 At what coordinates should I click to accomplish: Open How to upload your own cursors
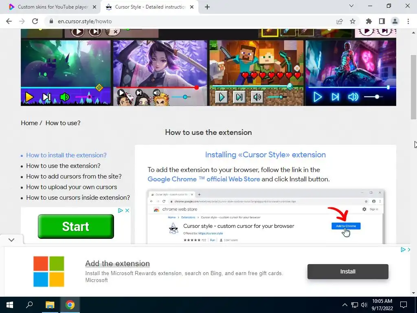click(x=72, y=187)
